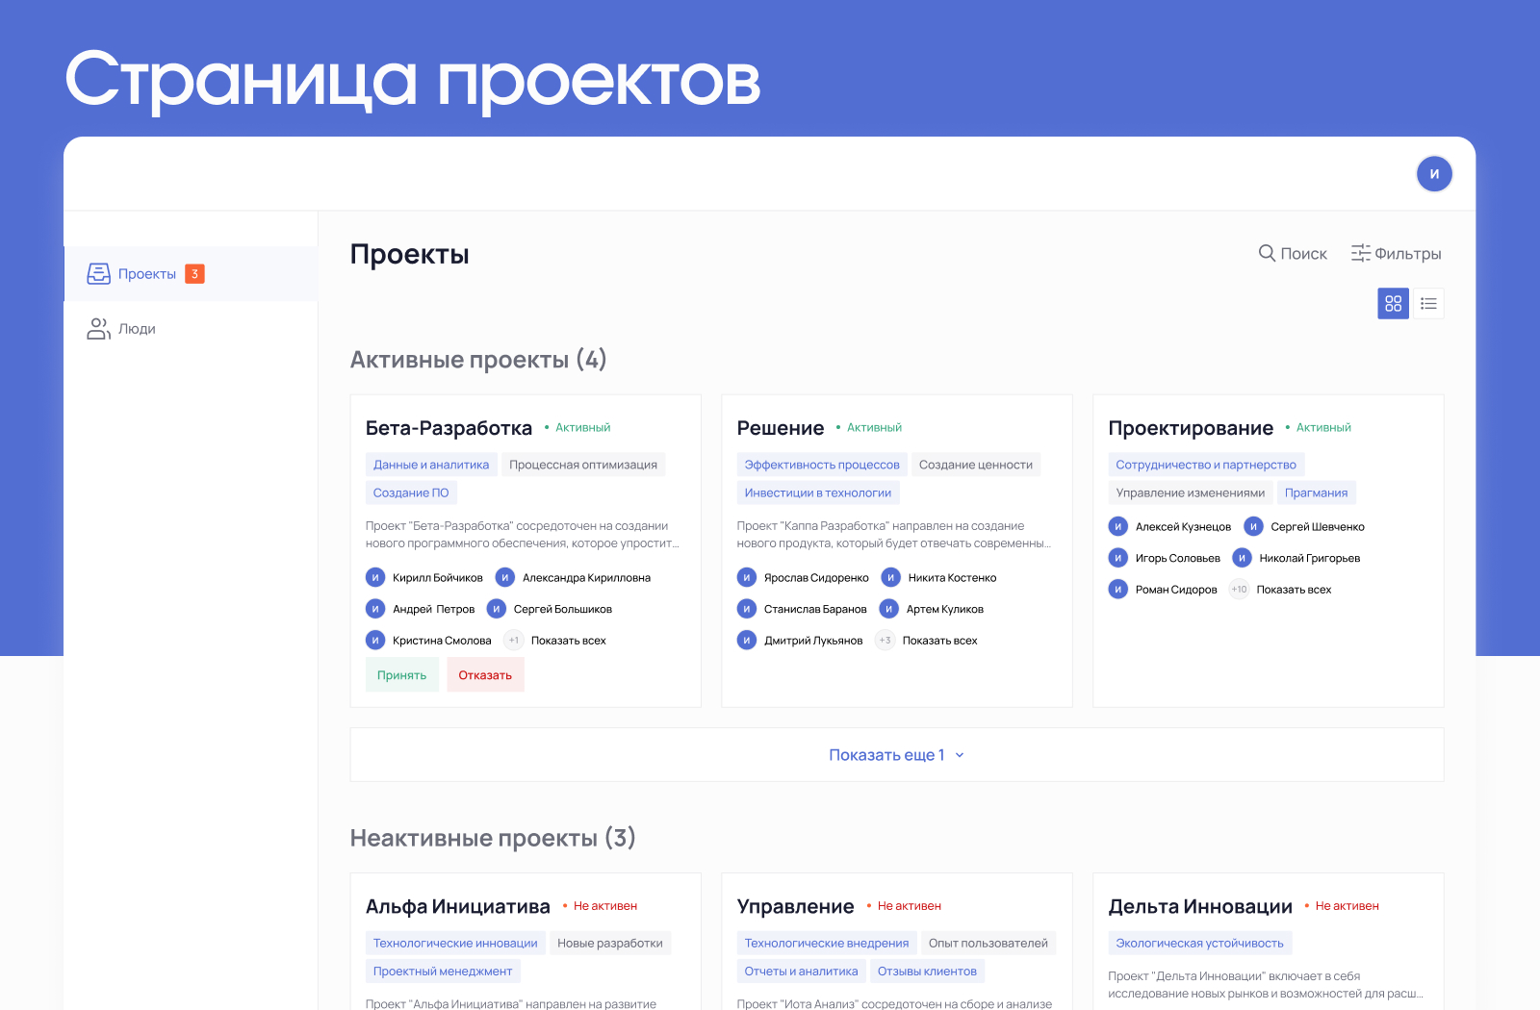Click the search magnifier icon
Screen dimensions: 1540x1010
point(1267,253)
